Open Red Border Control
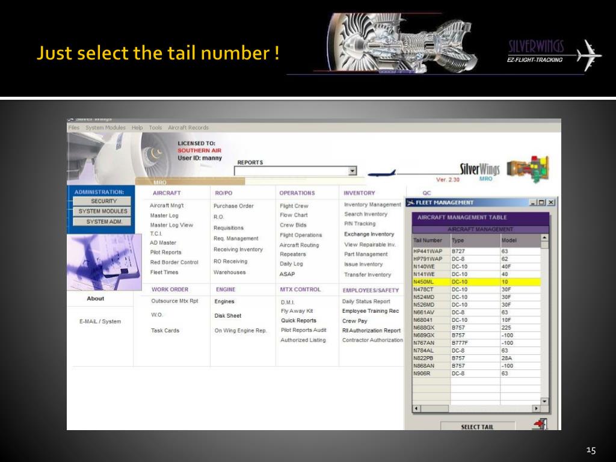The image size is (616, 462). [x=174, y=262]
